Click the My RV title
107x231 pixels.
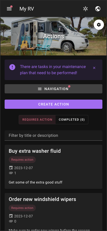point(27,9)
